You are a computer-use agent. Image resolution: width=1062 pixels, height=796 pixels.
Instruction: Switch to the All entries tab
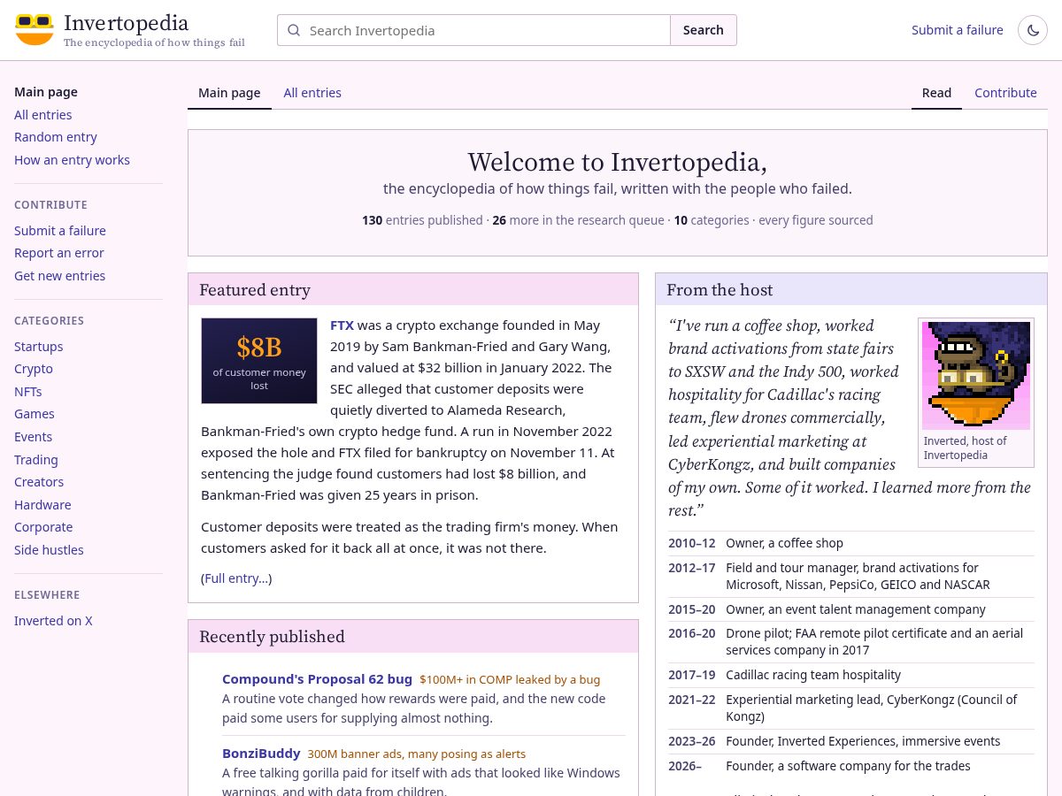312,93
